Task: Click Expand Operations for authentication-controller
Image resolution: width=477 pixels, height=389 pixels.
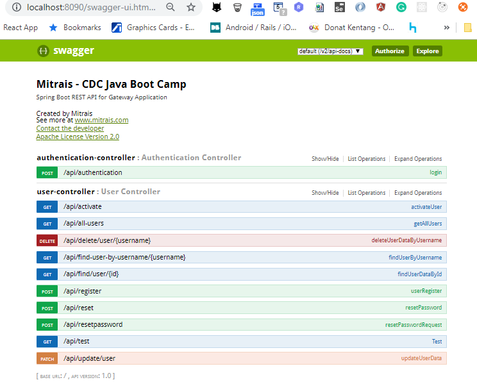Action: tap(418, 159)
